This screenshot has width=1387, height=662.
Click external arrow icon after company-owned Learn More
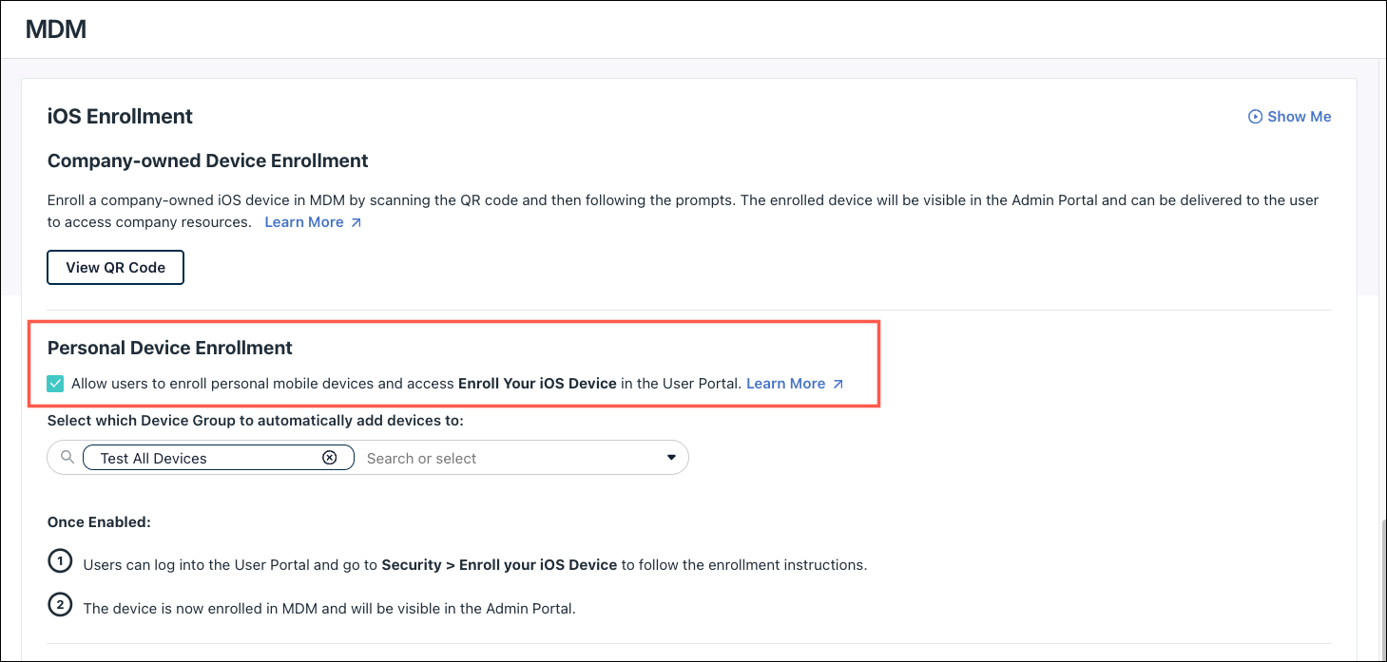pyautogui.click(x=356, y=222)
